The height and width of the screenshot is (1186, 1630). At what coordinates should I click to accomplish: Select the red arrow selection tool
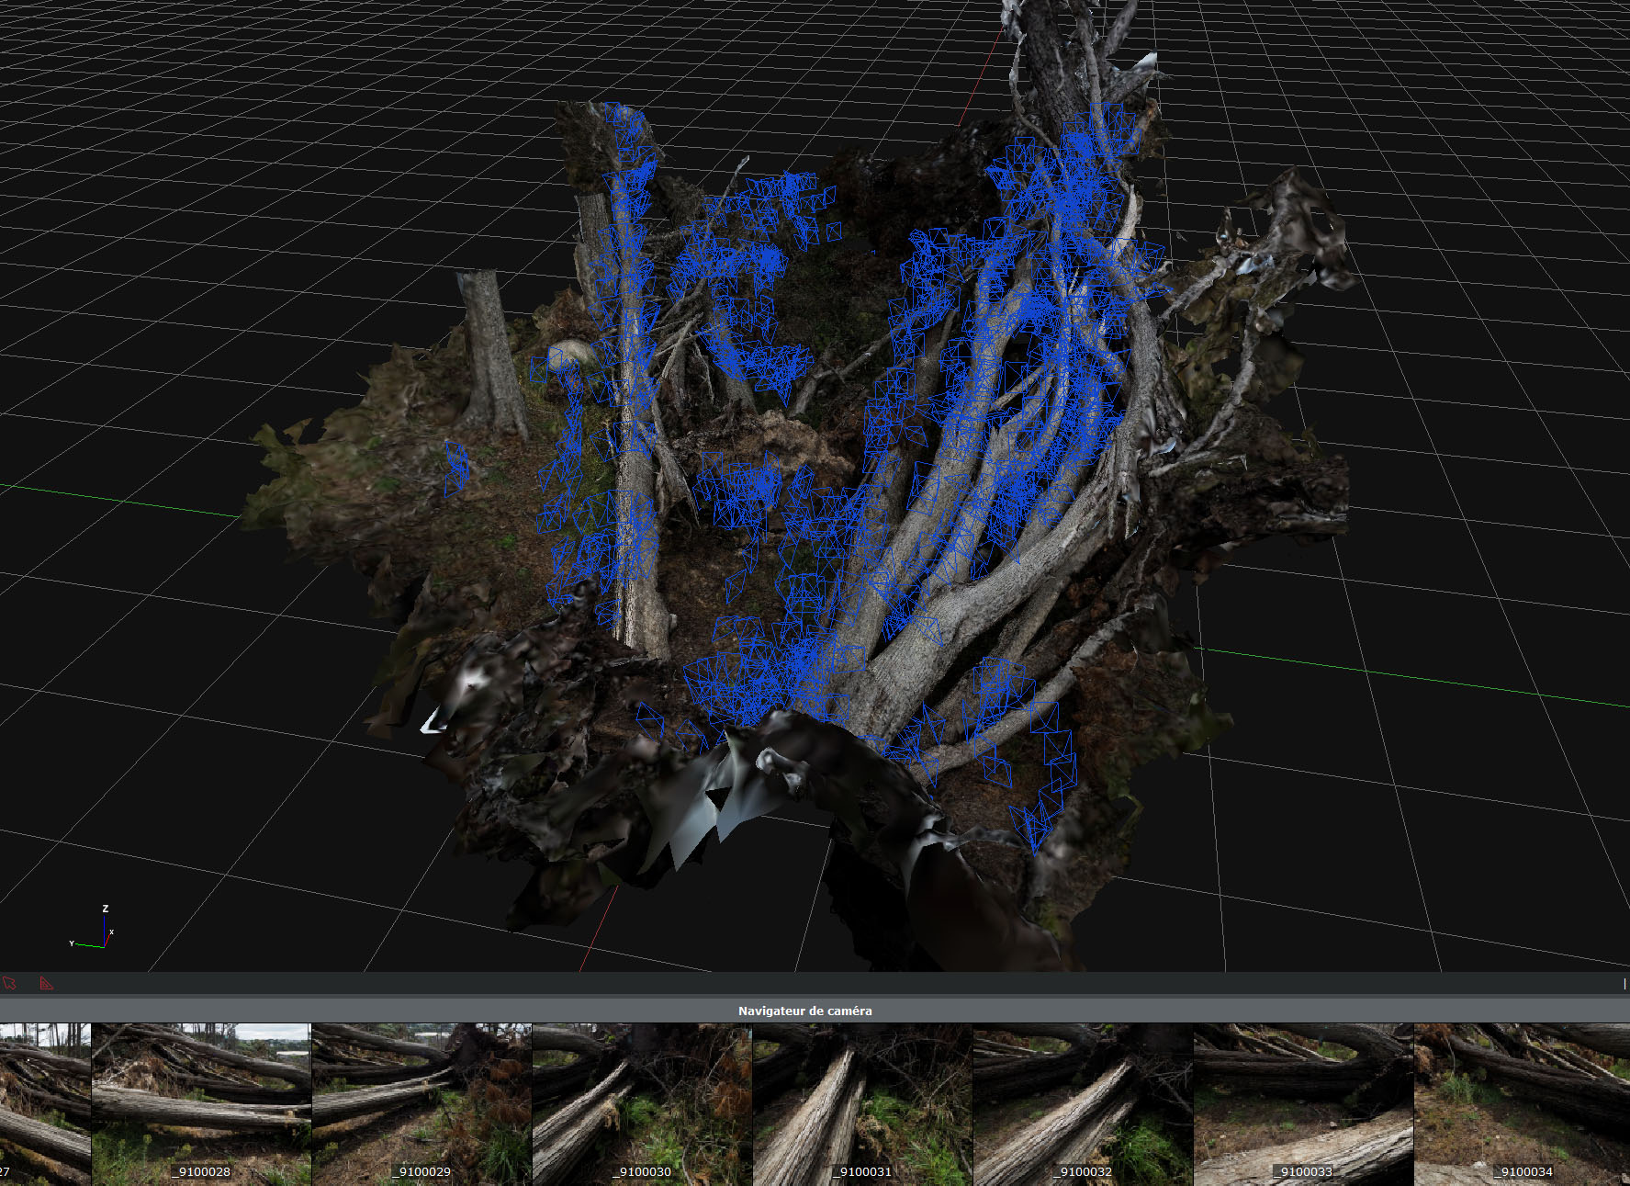point(10,983)
